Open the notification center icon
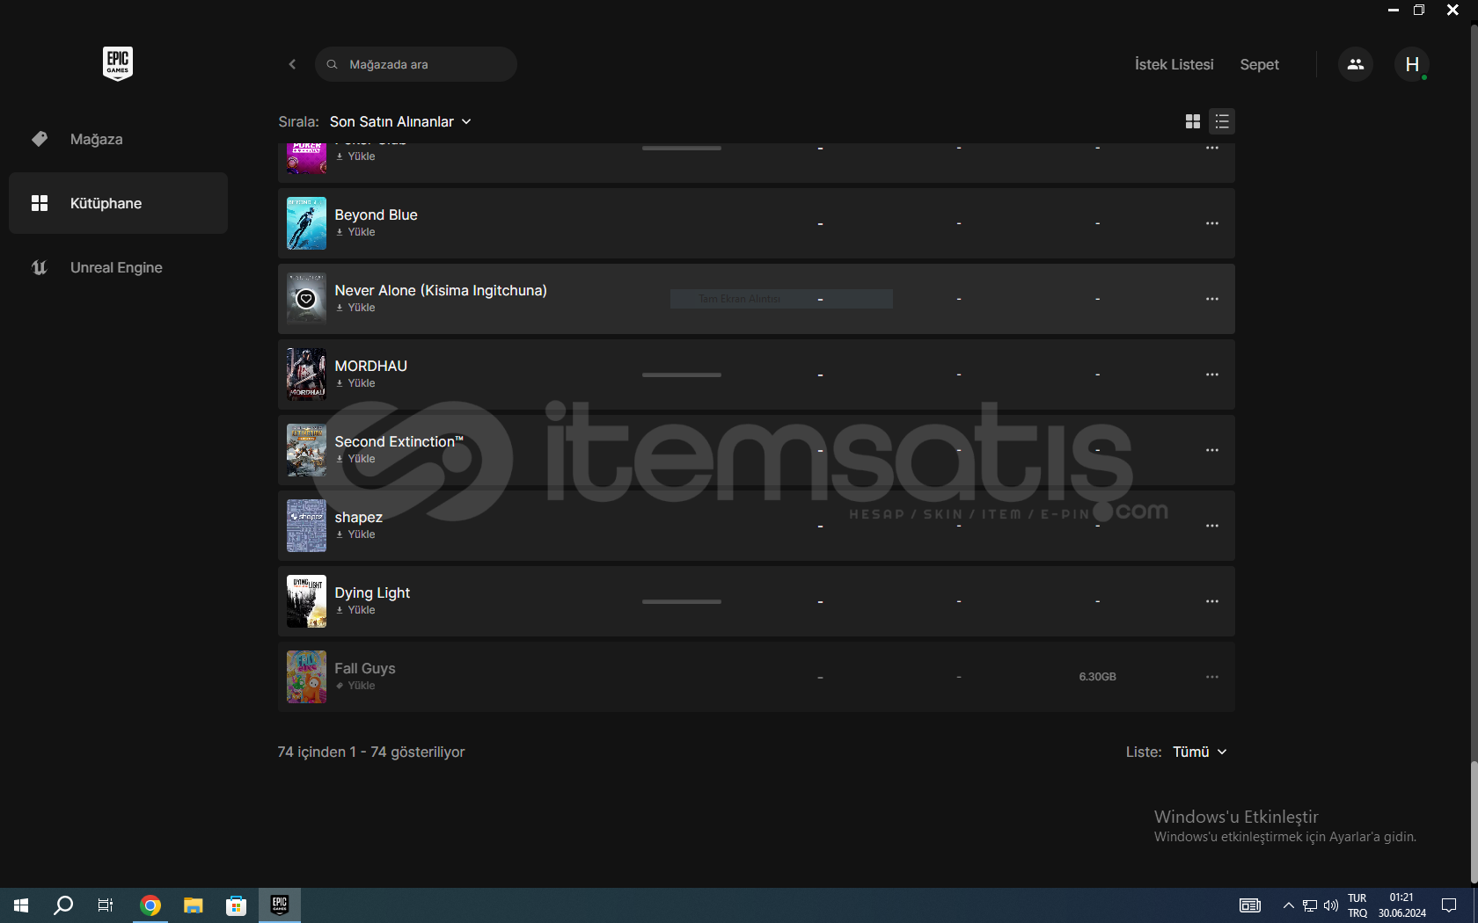 [1449, 905]
